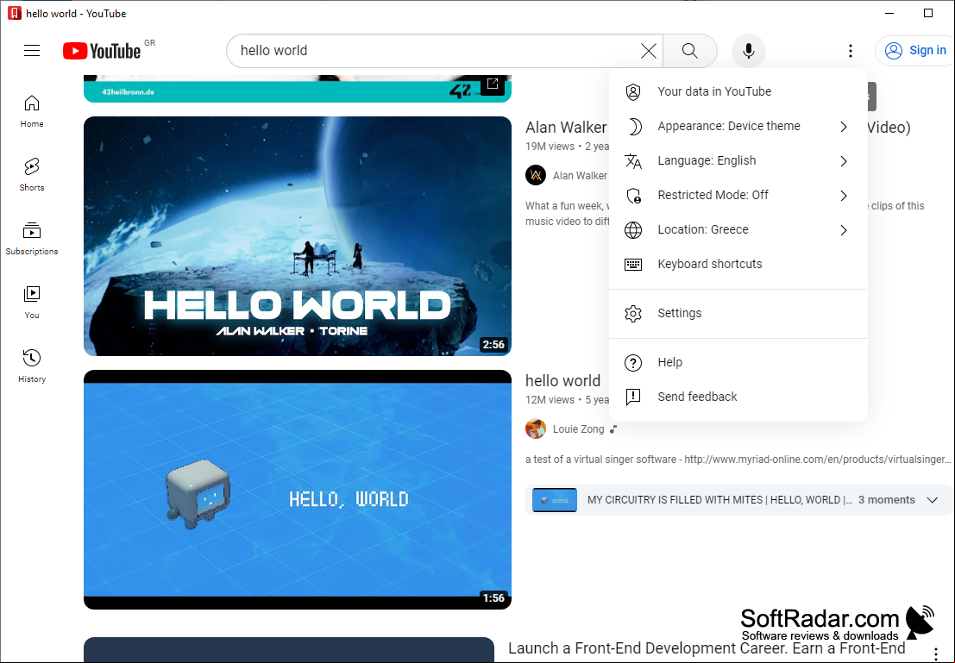This screenshot has width=955, height=663.
Task: Click the Keyboard shortcuts keyboard icon
Action: tap(633, 264)
